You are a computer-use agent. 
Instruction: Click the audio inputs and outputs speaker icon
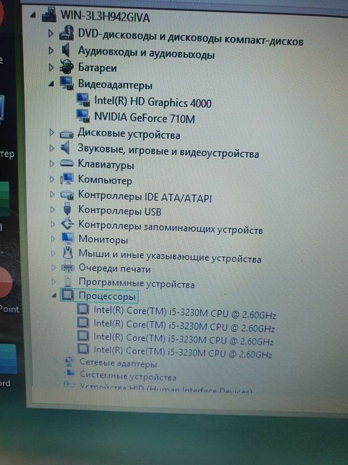click(66, 50)
